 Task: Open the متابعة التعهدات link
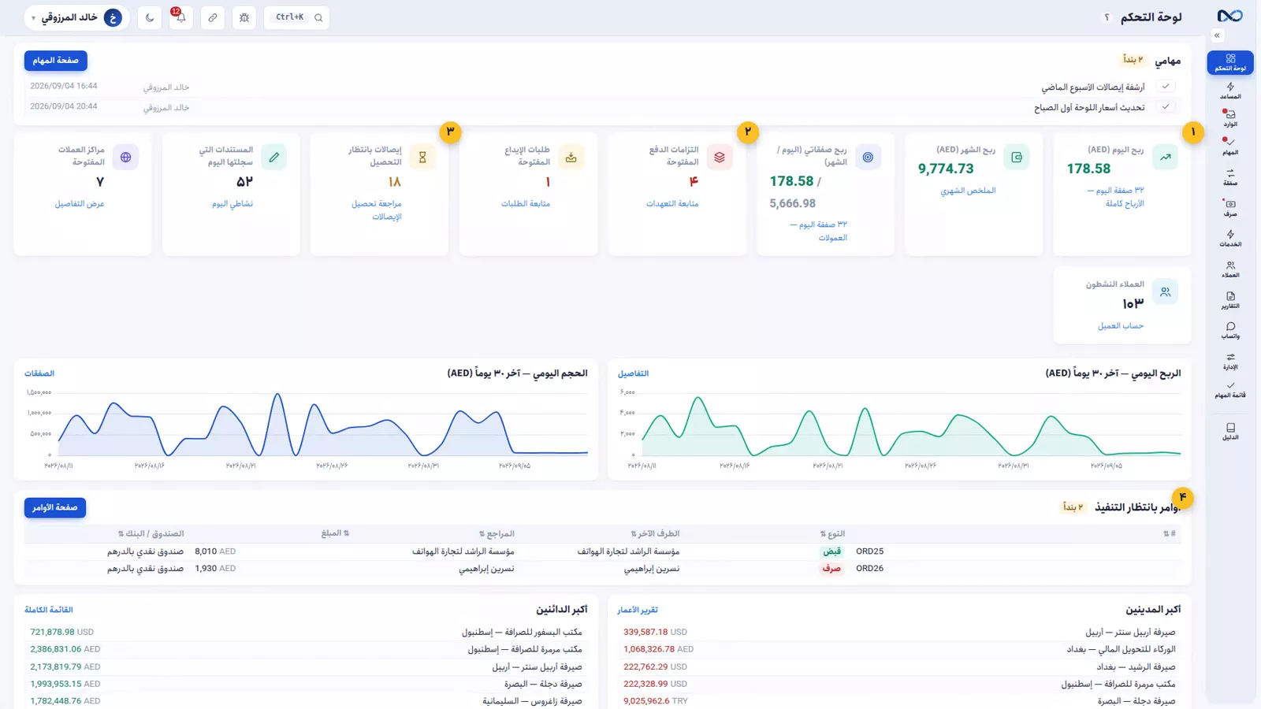click(x=672, y=203)
